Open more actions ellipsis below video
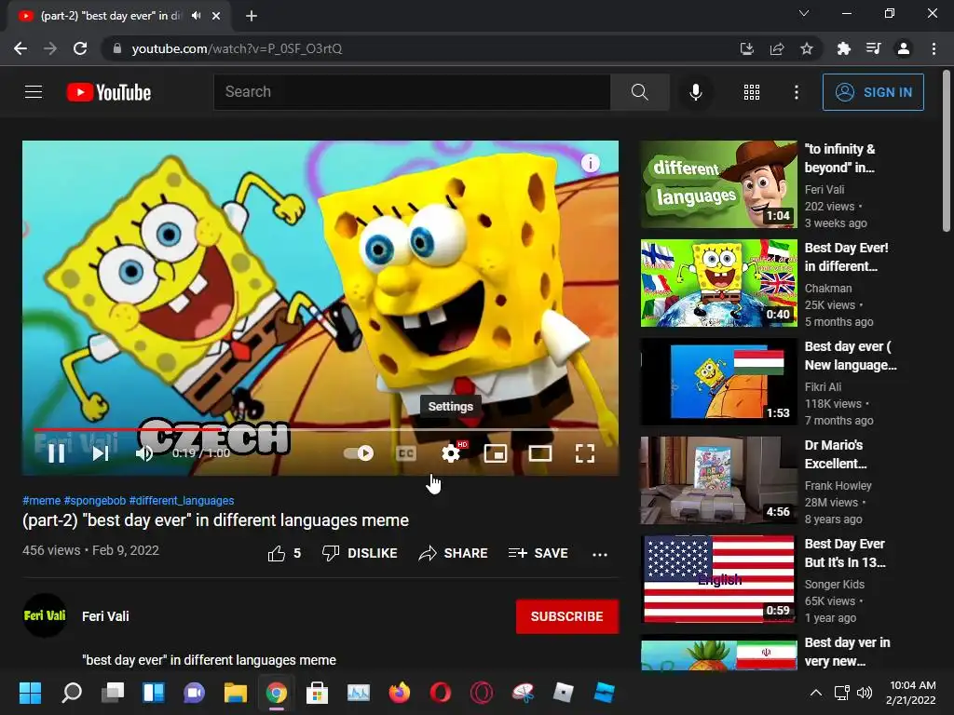Screen dimensions: 954x715 coord(600,554)
